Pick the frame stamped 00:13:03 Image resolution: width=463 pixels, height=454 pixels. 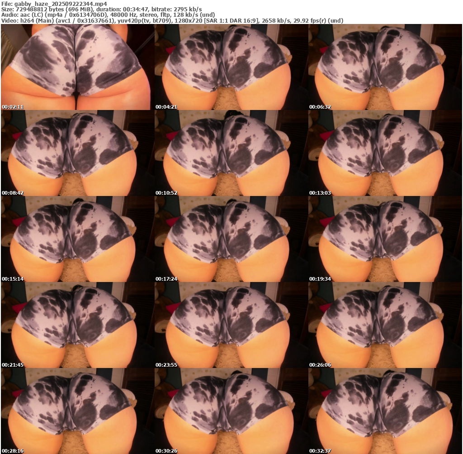click(385, 153)
